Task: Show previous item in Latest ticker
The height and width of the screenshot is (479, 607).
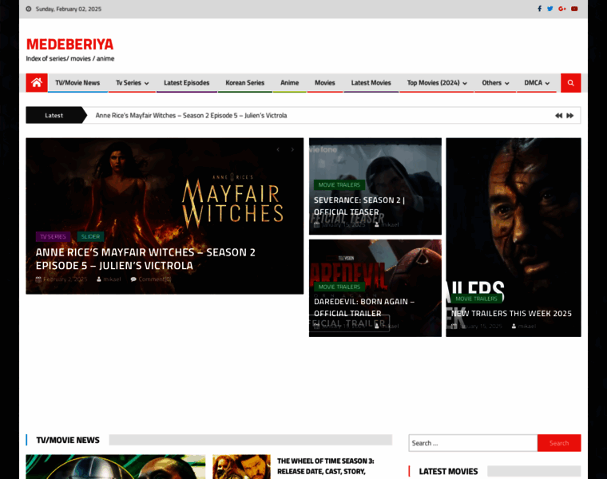Action: point(558,116)
